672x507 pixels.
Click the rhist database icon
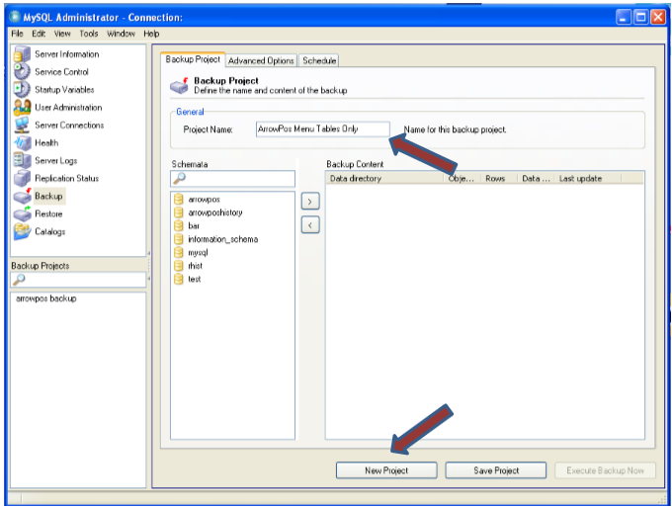tap(178, 265)
